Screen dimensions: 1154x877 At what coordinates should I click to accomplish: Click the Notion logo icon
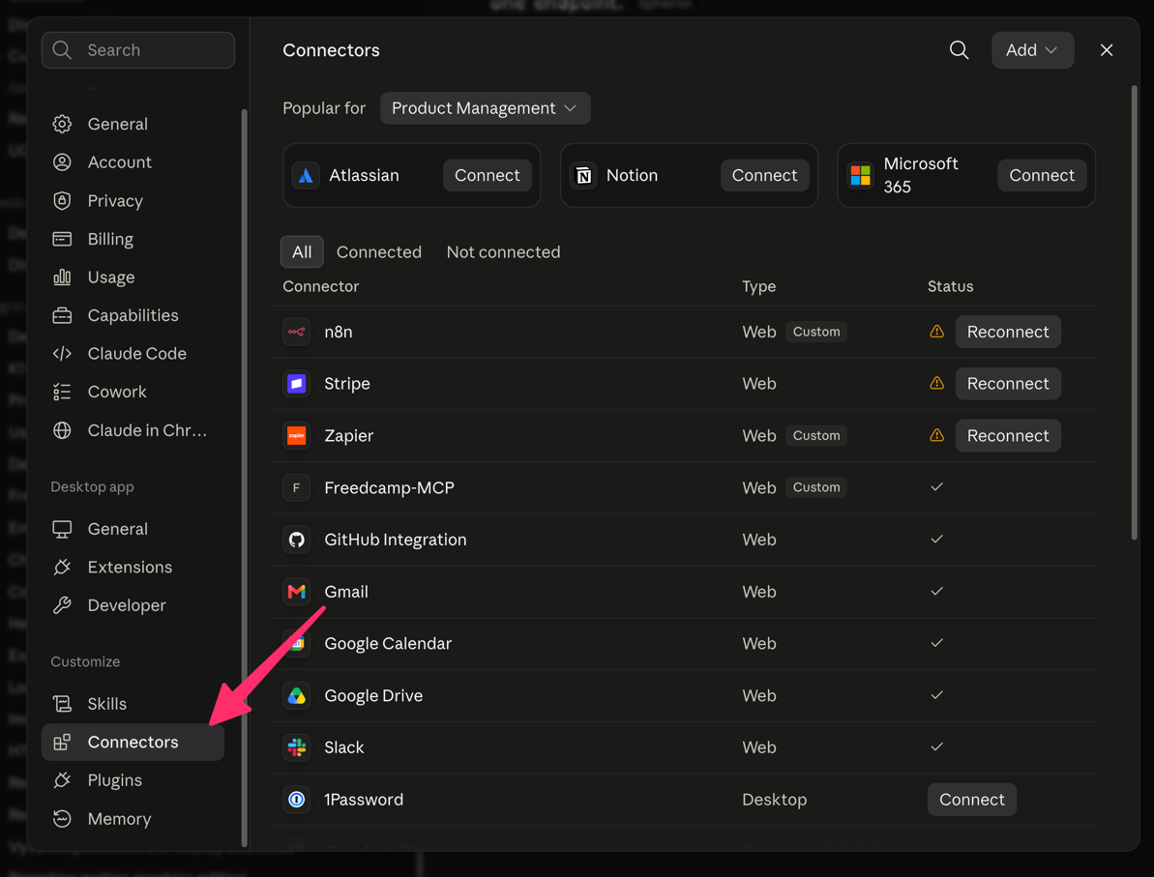click(583, 175)
